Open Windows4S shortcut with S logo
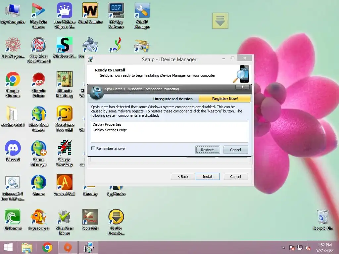339x254 pixels. coord(65,48)
